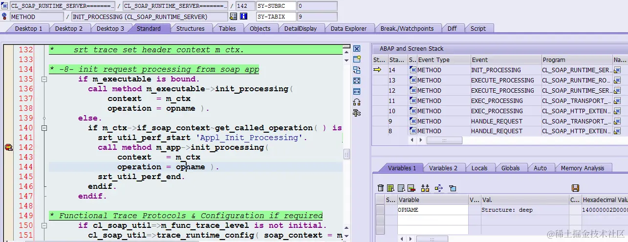Image resolution: width=628 pixels, height=242 pixels.
Task: Collapse the code block at line 140
Action: (44, 128)
